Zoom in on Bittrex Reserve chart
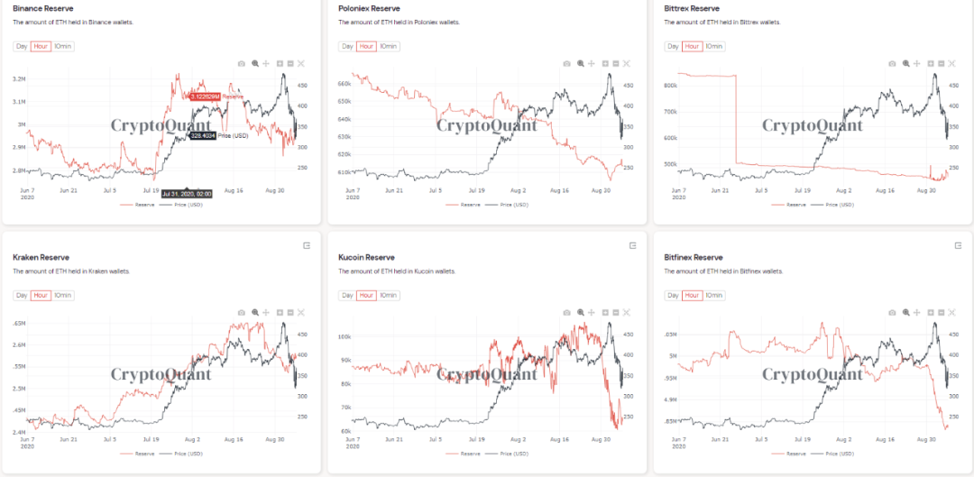The width and height of the screenshot is (974, 477). point(931,63)
